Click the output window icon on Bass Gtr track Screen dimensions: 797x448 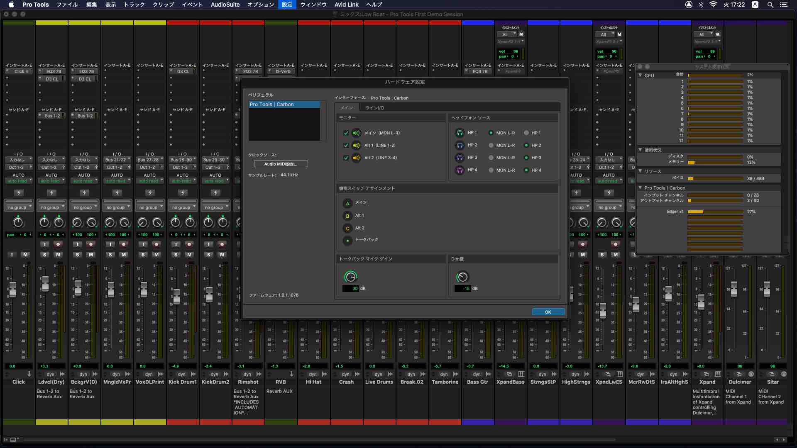tap(489, 374)
